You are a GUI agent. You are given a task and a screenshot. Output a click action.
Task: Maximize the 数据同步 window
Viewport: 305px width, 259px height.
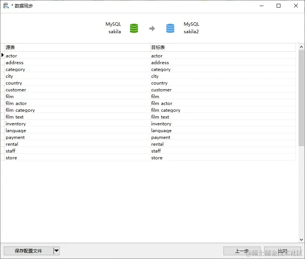(x=279, y=6)
